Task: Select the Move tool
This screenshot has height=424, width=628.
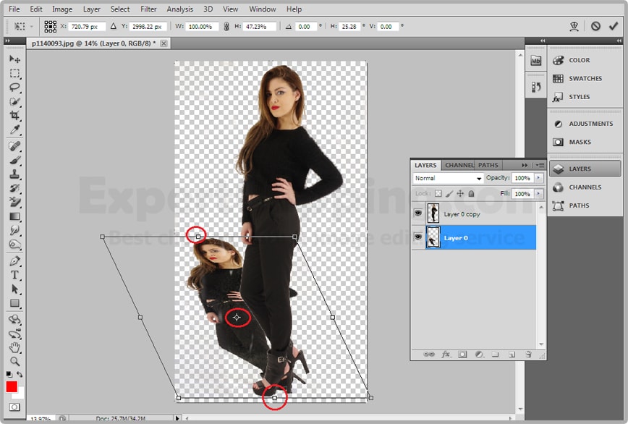Action: click(x=14, y=59)
